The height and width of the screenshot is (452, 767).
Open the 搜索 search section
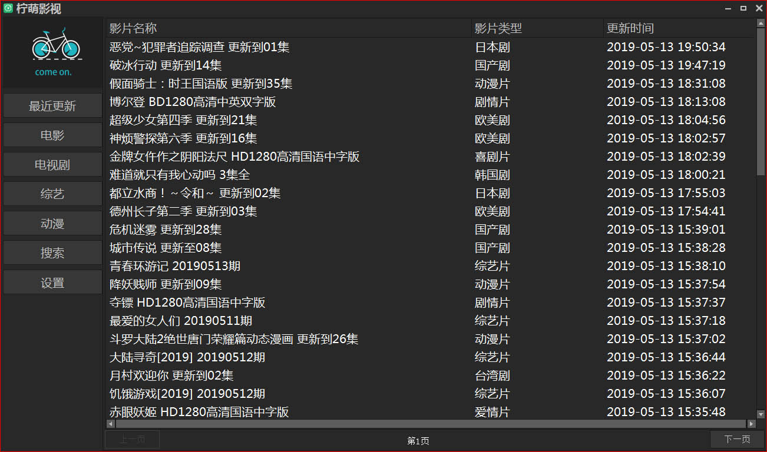click(52, 252)
